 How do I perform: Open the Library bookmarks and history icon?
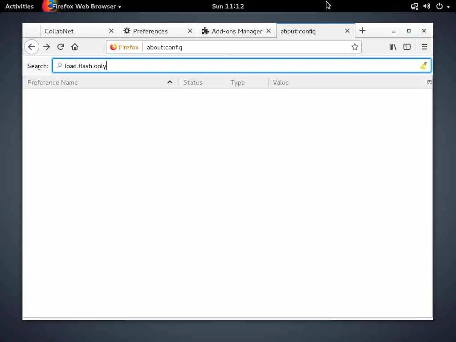point(393,47)
